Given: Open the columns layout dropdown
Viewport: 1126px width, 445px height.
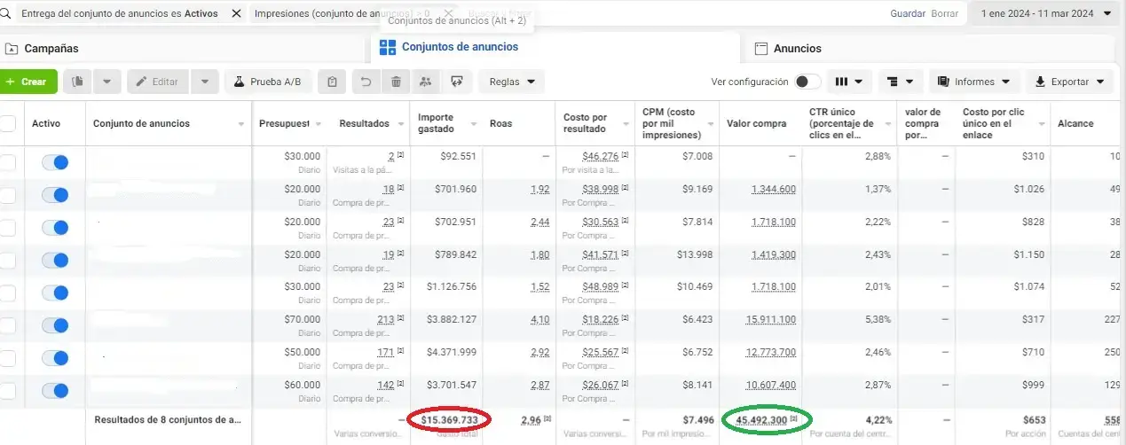Looking at the screenshot, I should coord(849,82).
